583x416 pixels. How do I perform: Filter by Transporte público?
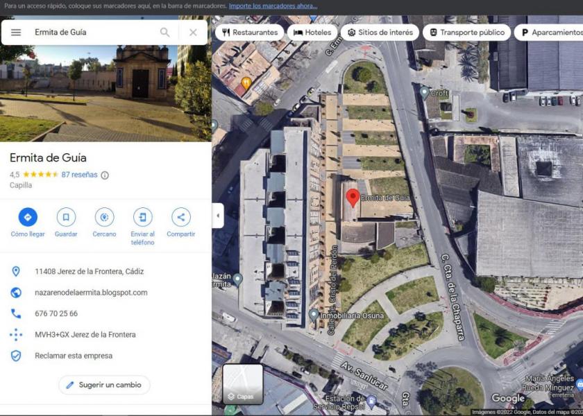pos(466,33)
